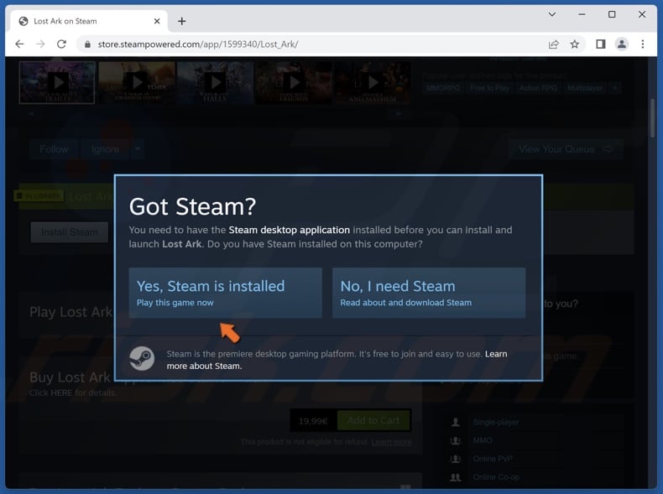Play the second video thumbnail
This screenshot has height=494, width=663.
pyautogui.click(x=137, y=82)
